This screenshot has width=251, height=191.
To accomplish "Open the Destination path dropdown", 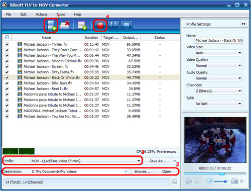I will [126, 171].
